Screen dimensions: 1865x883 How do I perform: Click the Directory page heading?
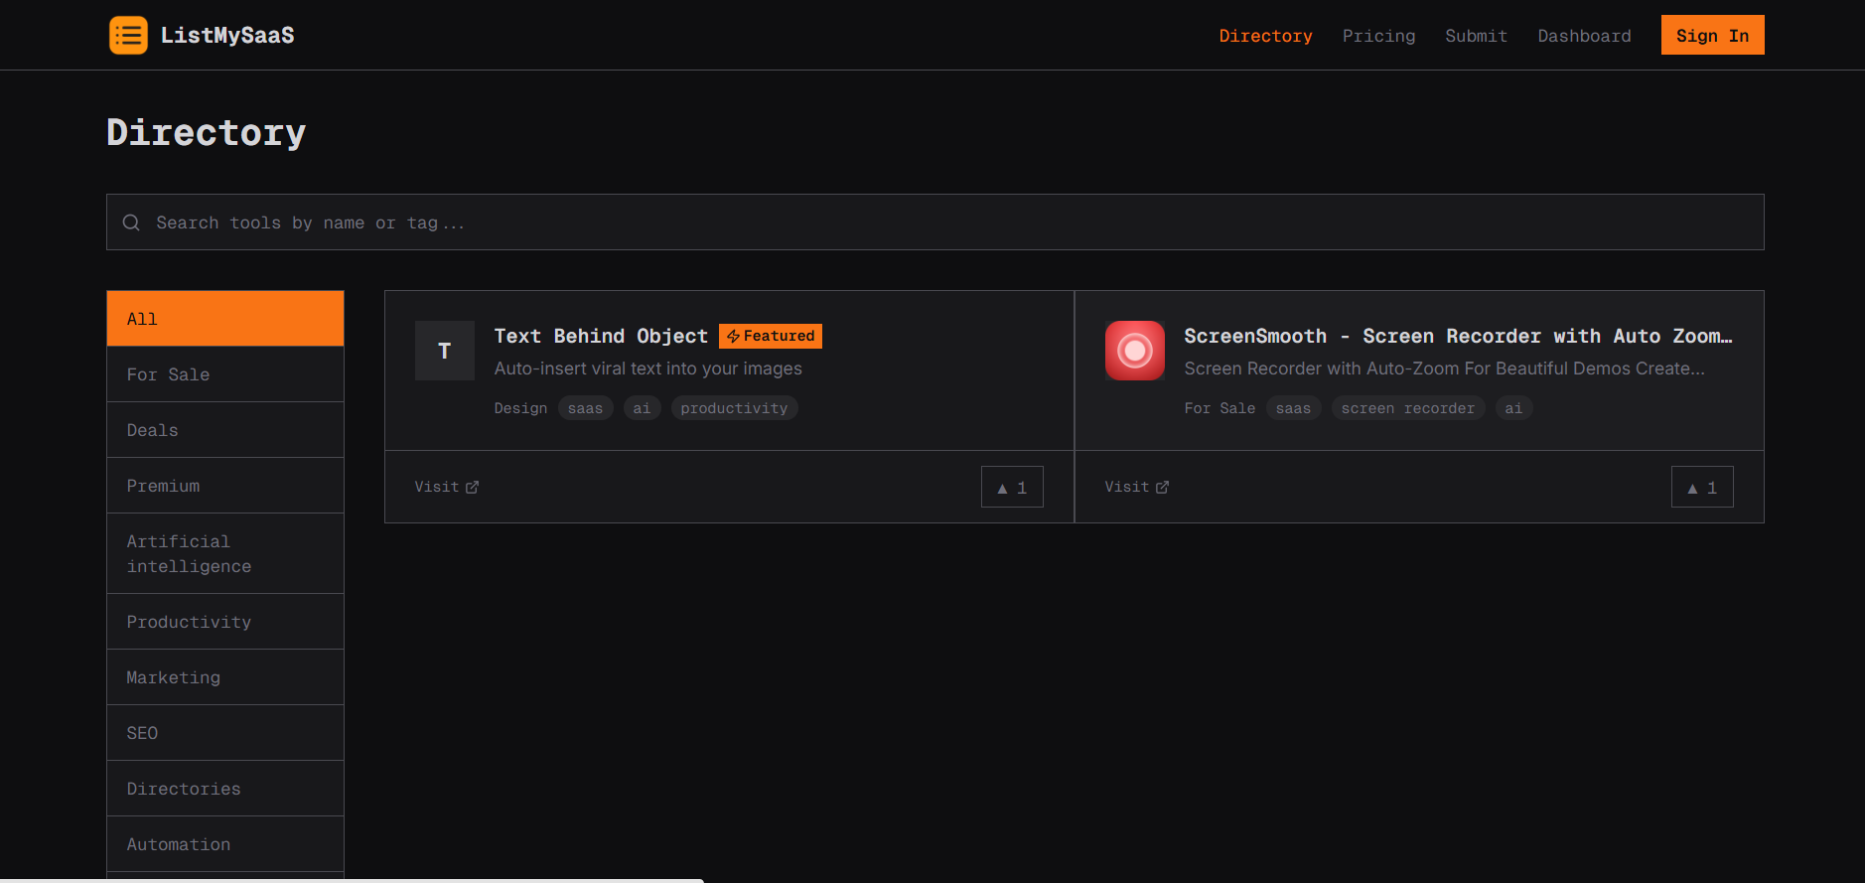pos(207,132)
